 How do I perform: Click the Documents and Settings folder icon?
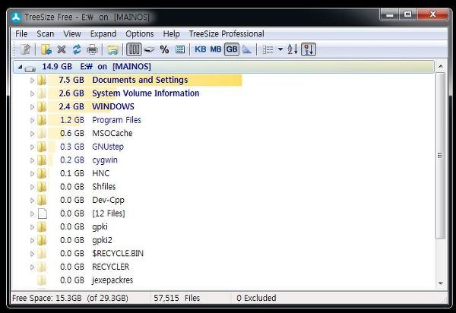pyautogui.click(x=42, y=80)
